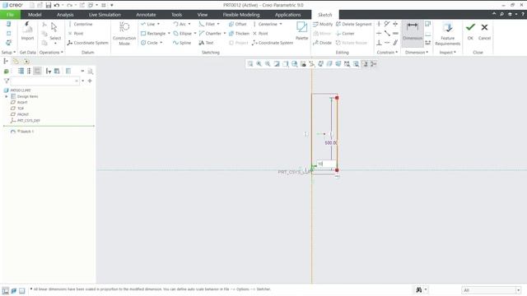The image size is (527, 296).
Task: Open the Circle tool dropdown arrow
Action: (161, 43)
